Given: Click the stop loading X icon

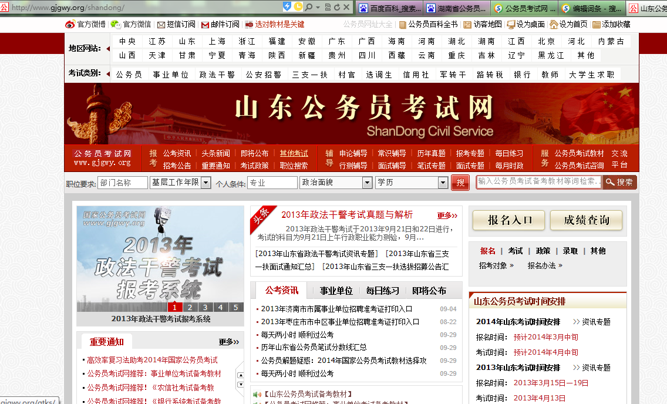Looking at the screenshot, I should (x=346, y=7).
